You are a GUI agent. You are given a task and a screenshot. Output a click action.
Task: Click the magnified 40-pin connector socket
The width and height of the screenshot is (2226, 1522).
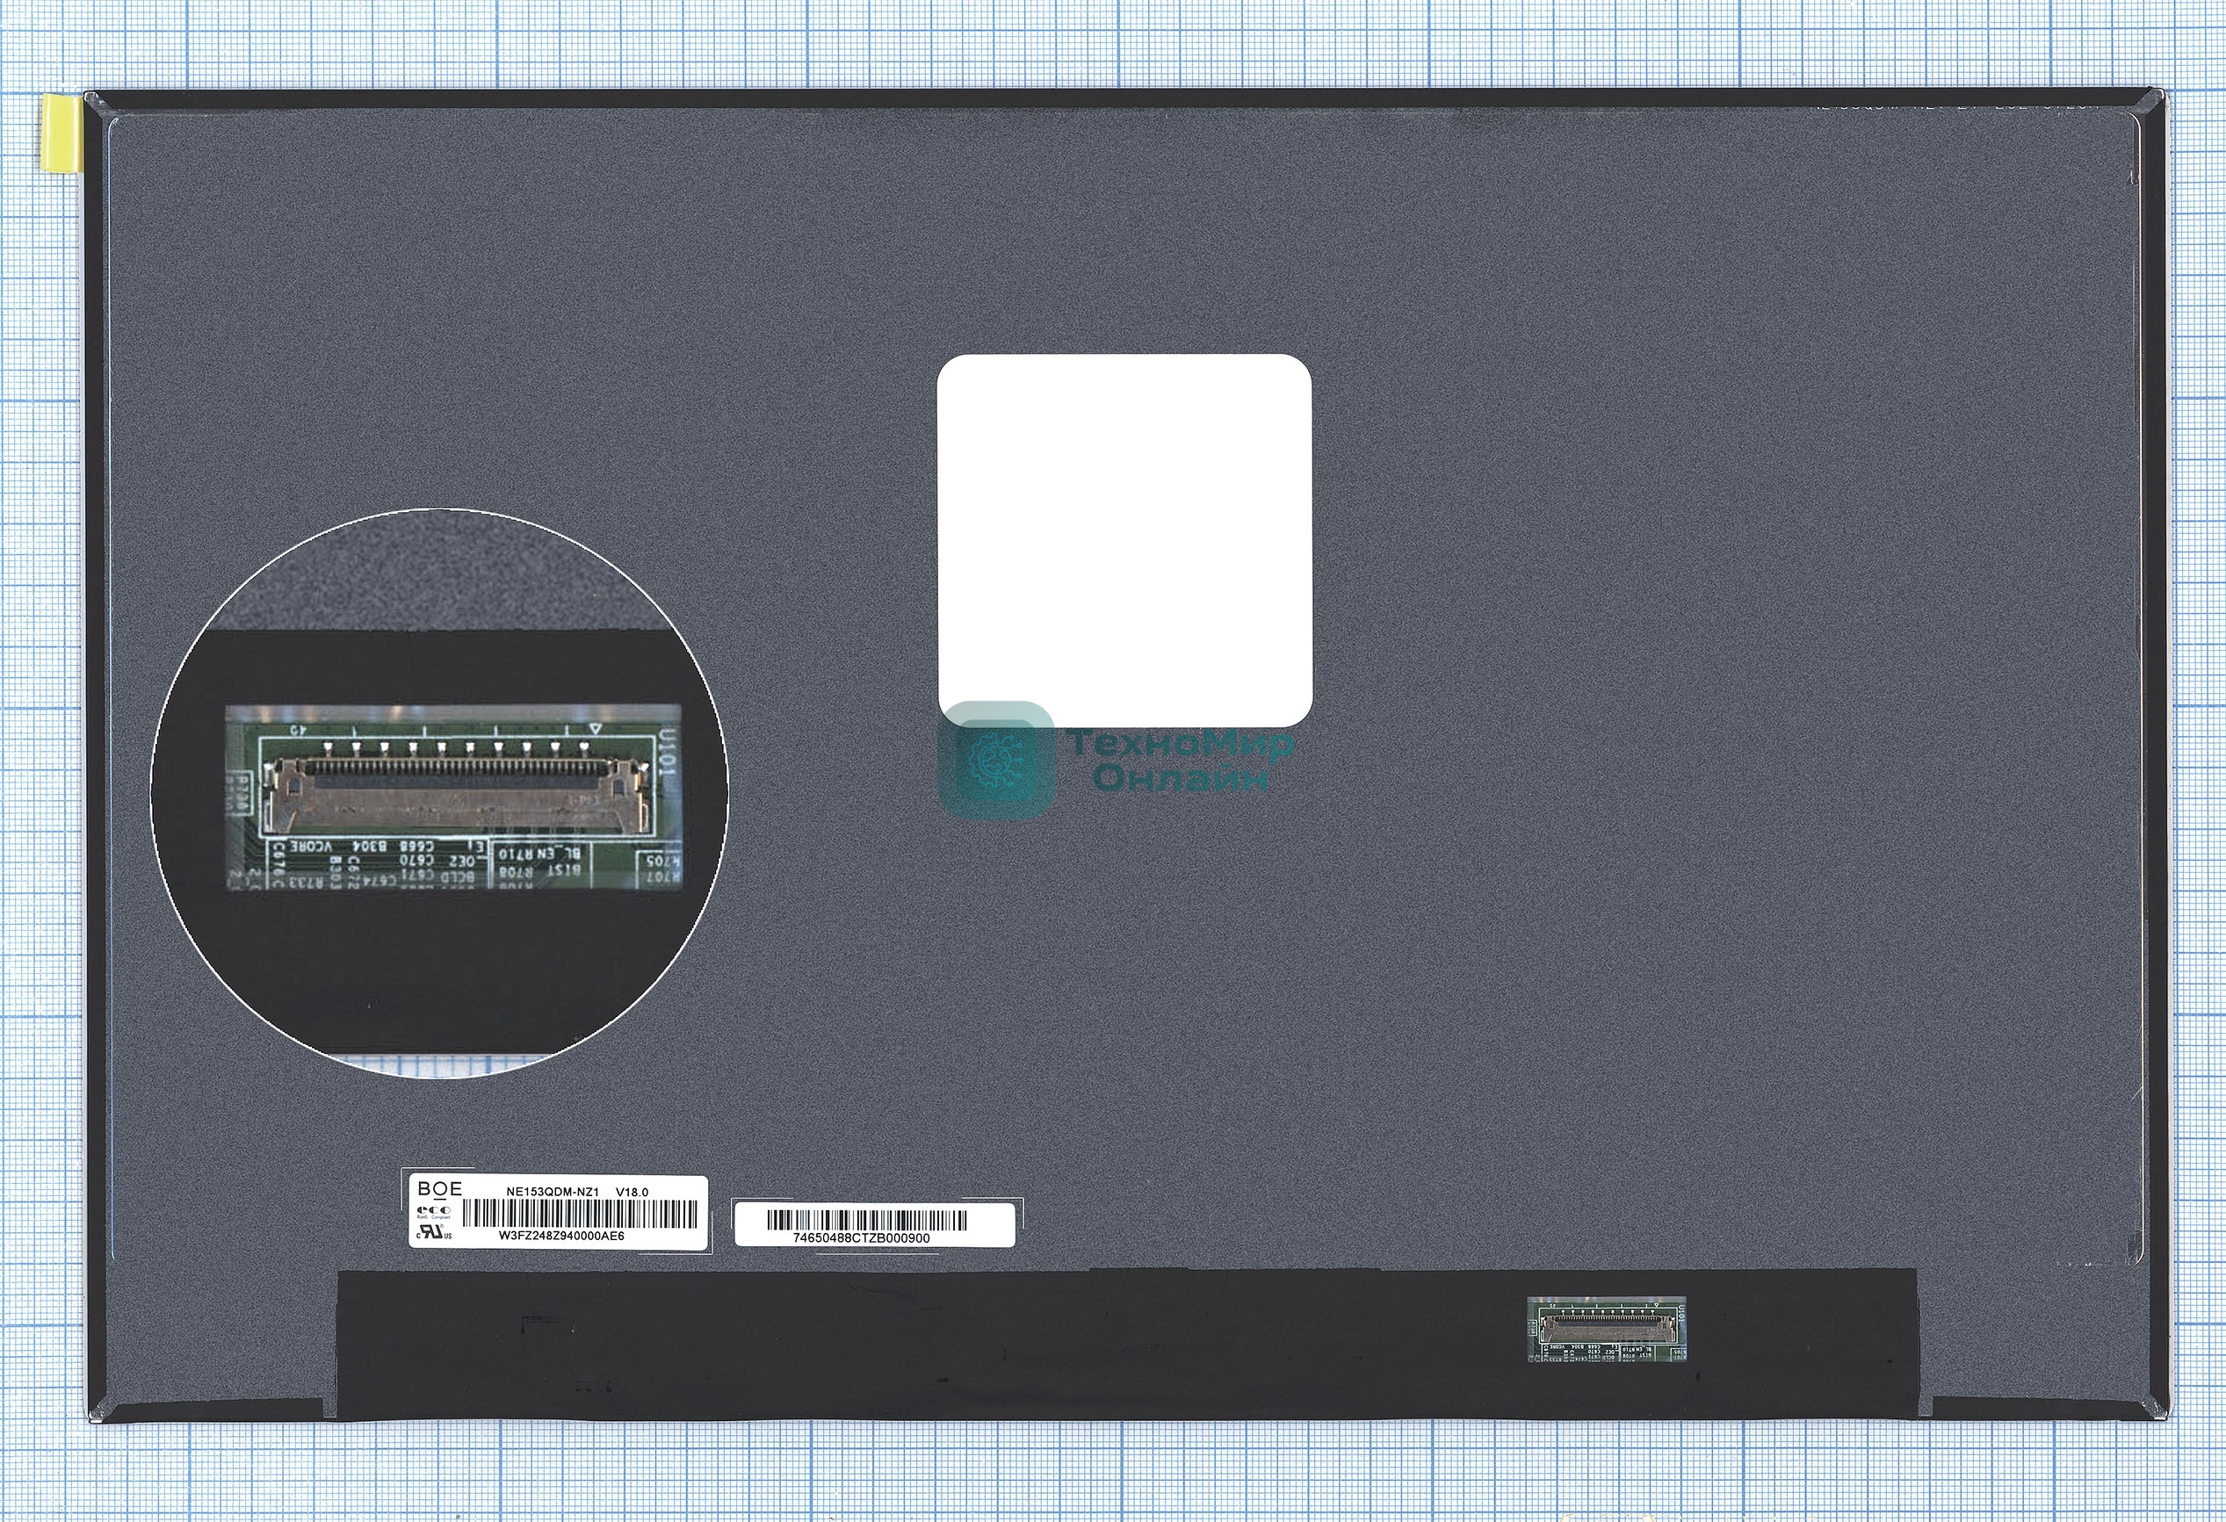[457, 793]
